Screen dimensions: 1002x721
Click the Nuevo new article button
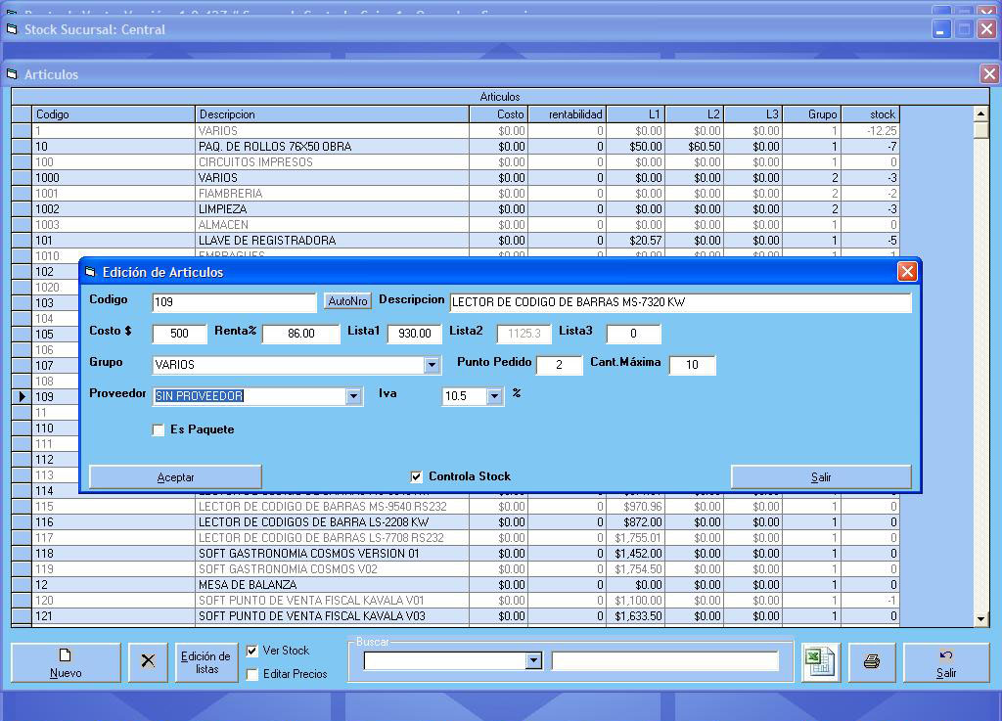[66, 662]
